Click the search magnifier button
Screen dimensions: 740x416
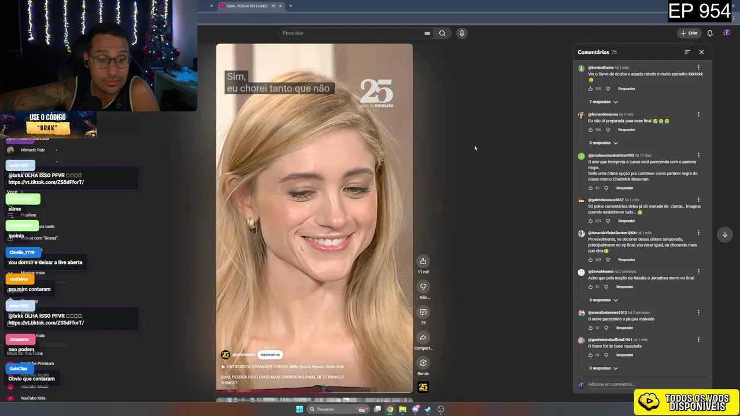(442, 33)
